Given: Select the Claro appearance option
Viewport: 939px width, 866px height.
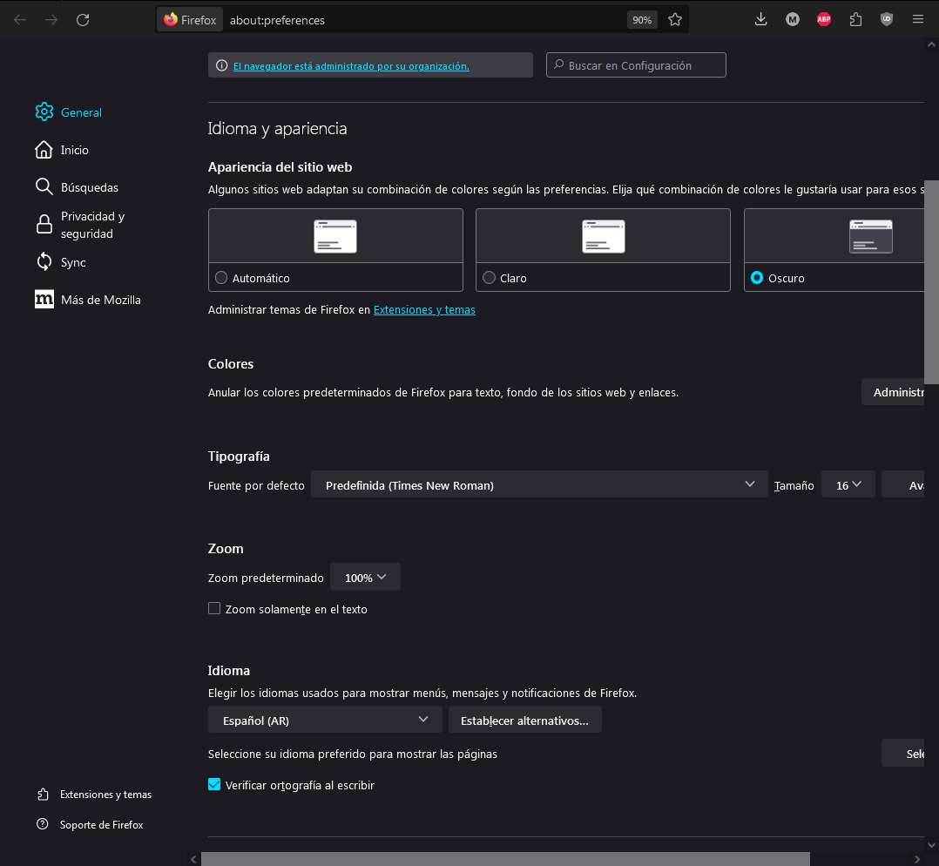Looking at the screenshot, I should click(489, 278).
